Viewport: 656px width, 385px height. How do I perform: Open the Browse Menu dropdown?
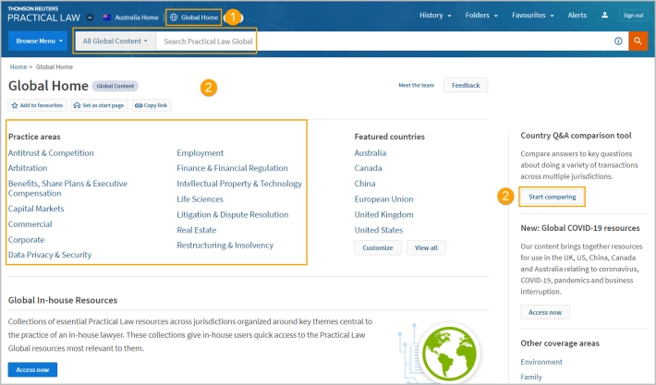[38, 41]
